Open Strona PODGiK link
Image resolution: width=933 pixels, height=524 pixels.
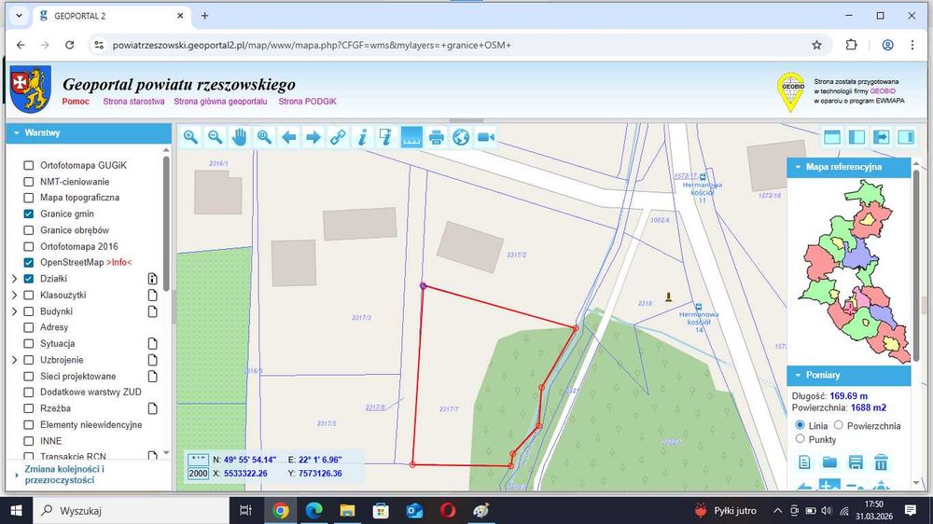pyautogui.click(x=308, y=102)
